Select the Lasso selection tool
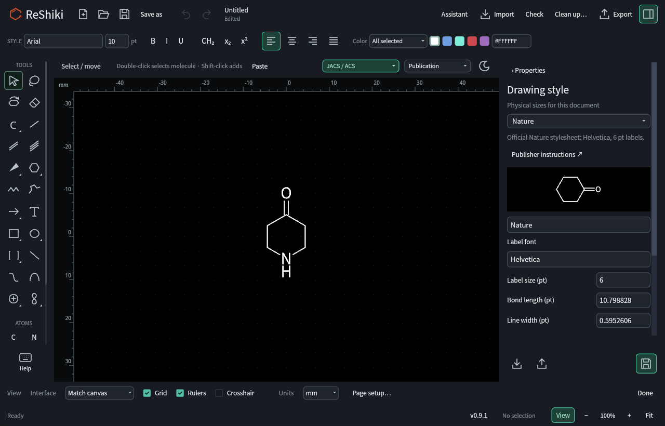665x426 pixels. (34, 81)
